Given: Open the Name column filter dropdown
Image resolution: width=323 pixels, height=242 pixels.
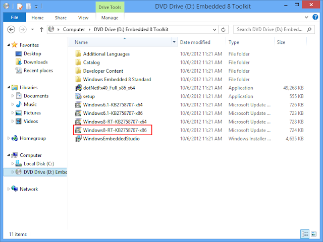Looking at the screenshot, I should coord(174,42).
